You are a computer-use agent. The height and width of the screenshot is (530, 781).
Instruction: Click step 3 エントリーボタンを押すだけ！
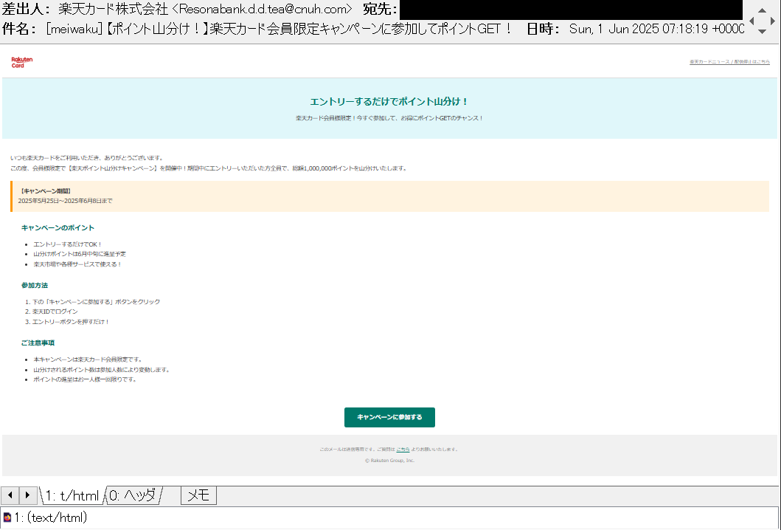click(x=71, y=322)
